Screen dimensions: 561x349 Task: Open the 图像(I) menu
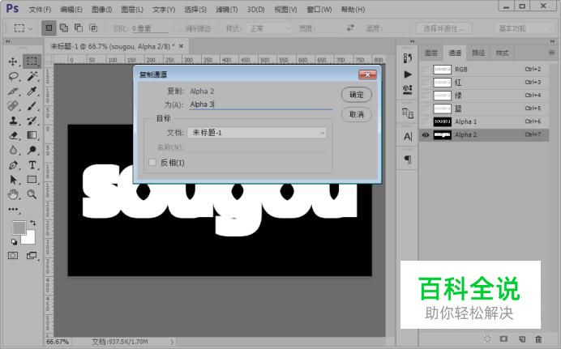(101, 10)
